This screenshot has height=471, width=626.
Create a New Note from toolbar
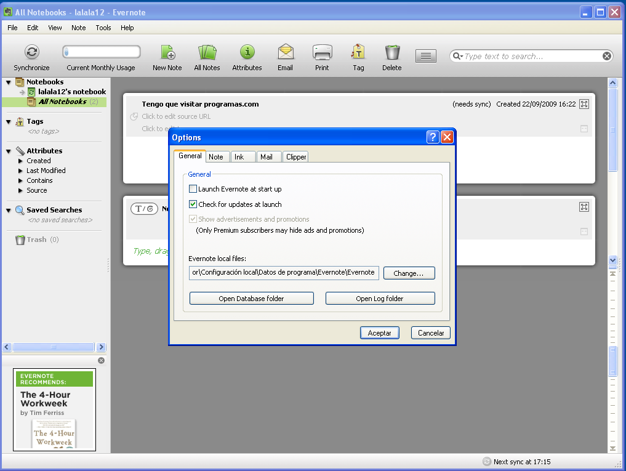coord(167,52)
